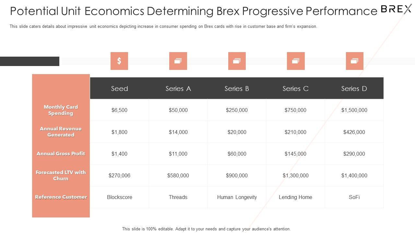The image size is (415, 233).
Task: Select the Reference Customer row label
Action: (x=61, y=197)
